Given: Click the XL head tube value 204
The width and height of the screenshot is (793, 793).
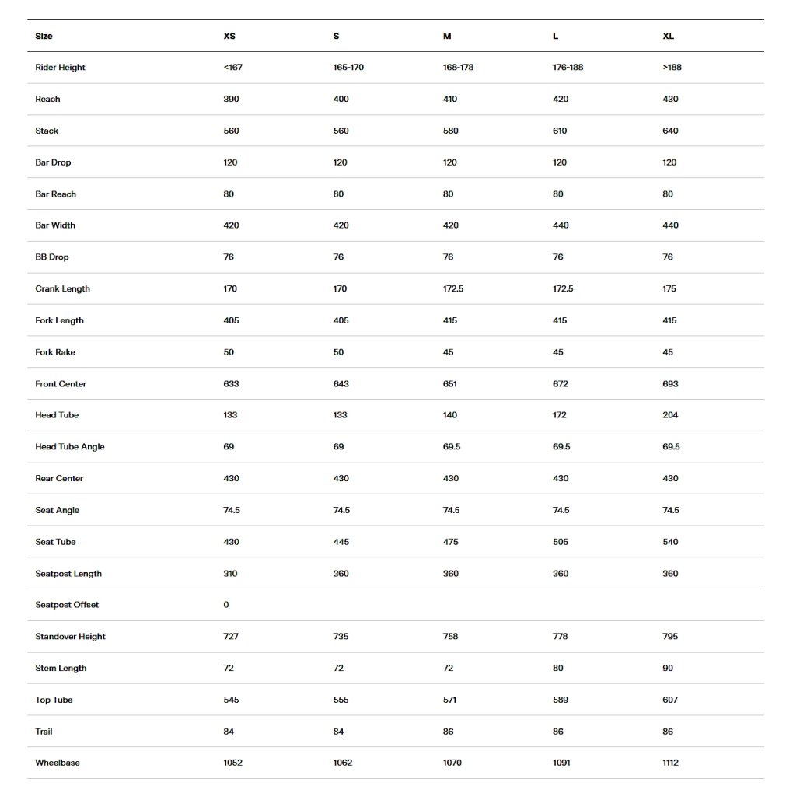Looking at the screenshot, I should (x=670, y=415).
